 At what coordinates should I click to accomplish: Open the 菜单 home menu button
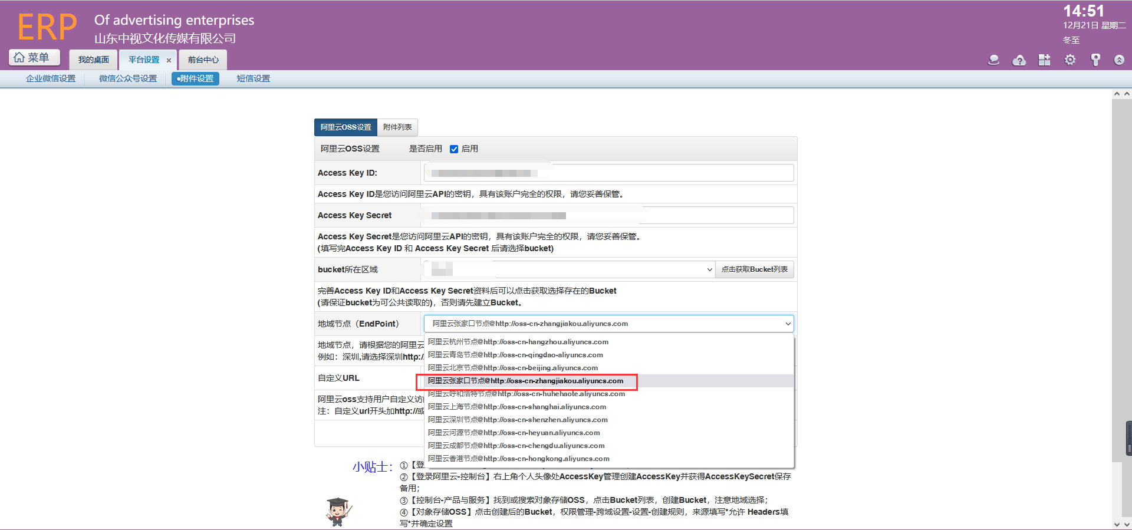click(34, 57)
